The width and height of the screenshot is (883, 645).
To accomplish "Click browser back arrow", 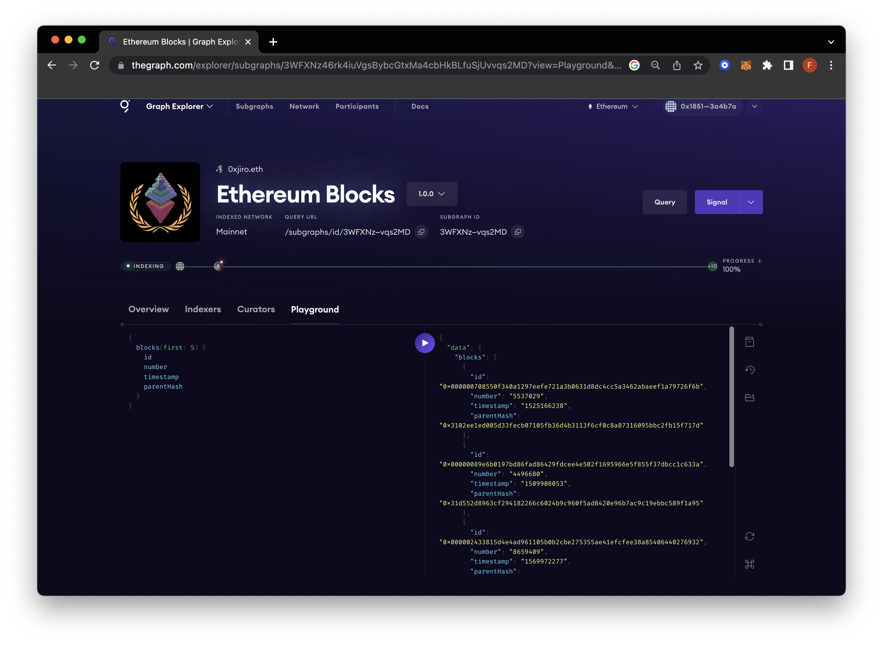I will pyautogui.click(x=52, y=65).
